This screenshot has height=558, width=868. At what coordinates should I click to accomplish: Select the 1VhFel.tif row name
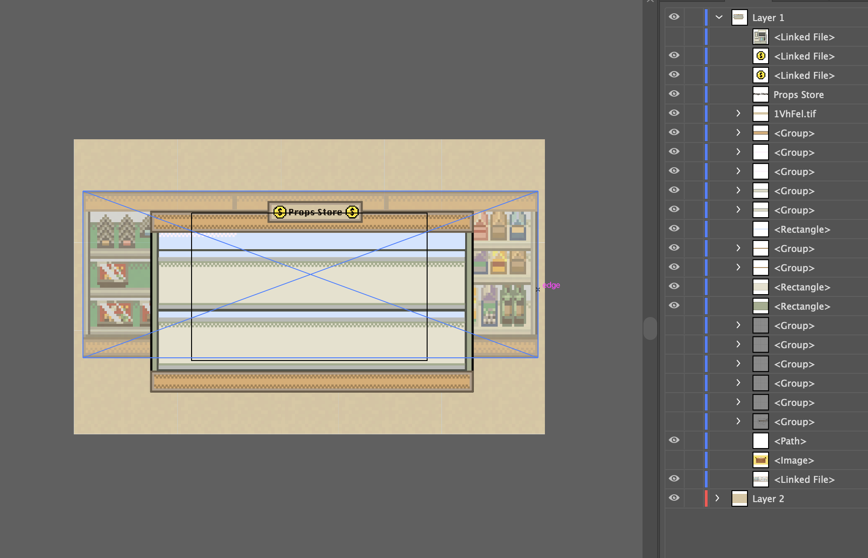point(795,114)
